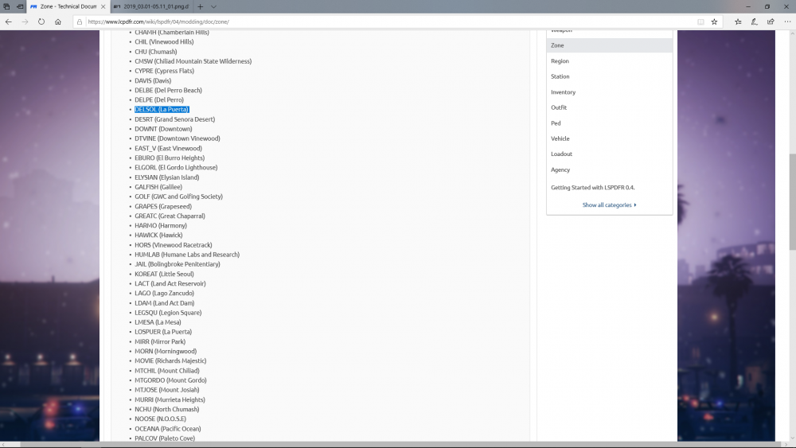The image size is (796, 448).
Task: Click the CYPRE (Cypress Flats) entry
Action: (164, 71)
